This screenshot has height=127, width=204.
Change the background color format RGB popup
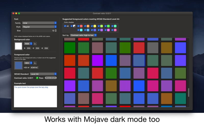pos(28,44)
